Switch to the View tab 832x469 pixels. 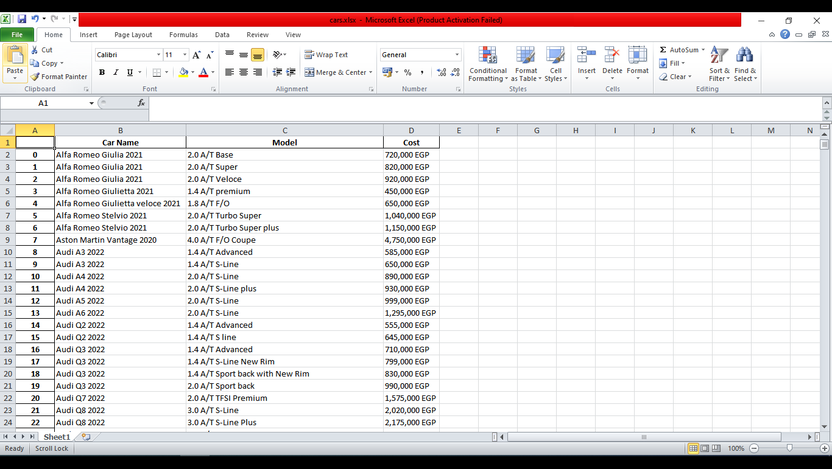coord(293,35)
